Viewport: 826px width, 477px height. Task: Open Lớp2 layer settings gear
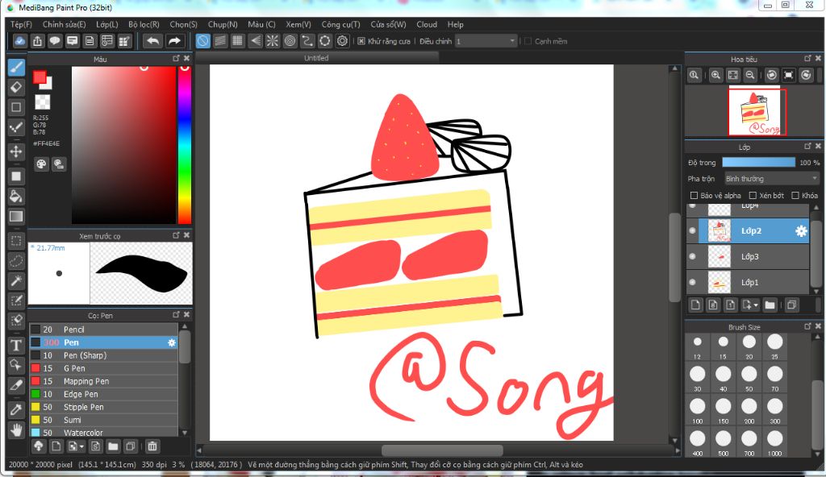[x=801, y=230]
